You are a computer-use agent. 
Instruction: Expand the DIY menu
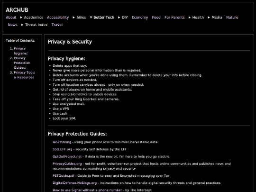(x=123, y=18)
